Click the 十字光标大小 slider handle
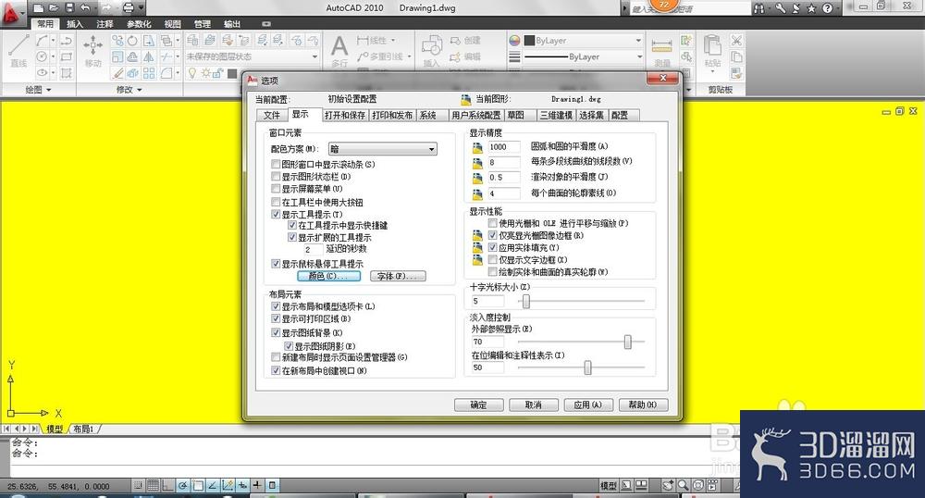This screenshot has width=925, height=498. [x=526, y=302]
